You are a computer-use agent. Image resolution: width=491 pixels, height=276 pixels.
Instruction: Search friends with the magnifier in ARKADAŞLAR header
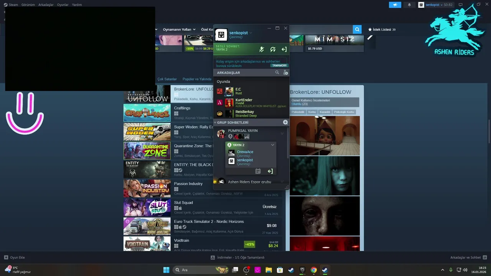277,72
